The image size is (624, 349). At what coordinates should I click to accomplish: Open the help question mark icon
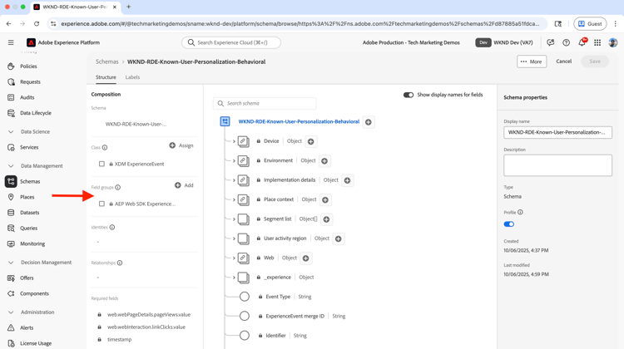pyautogui.click(x=566, y=42)
